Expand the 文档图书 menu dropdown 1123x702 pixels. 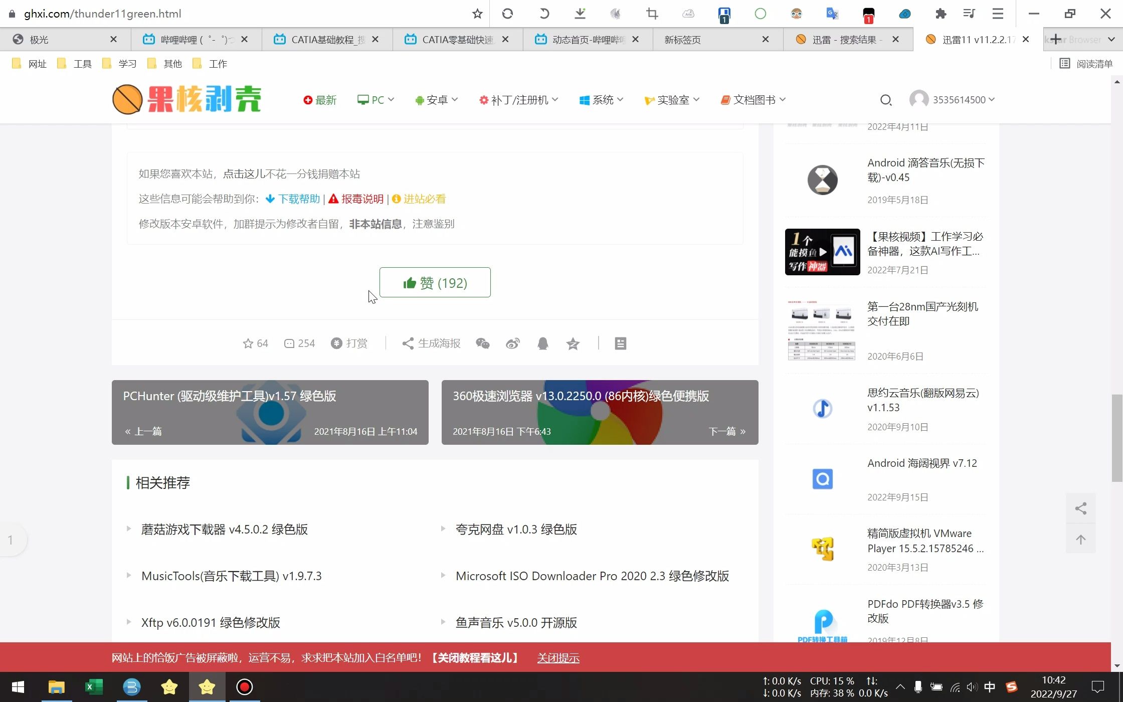[x=753, y=100]
